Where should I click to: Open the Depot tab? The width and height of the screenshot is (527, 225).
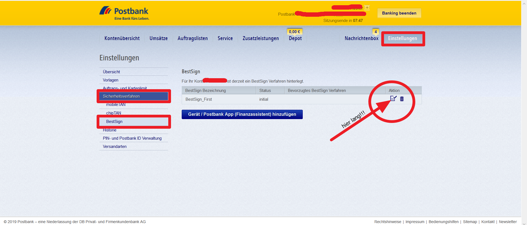point(295,38)
